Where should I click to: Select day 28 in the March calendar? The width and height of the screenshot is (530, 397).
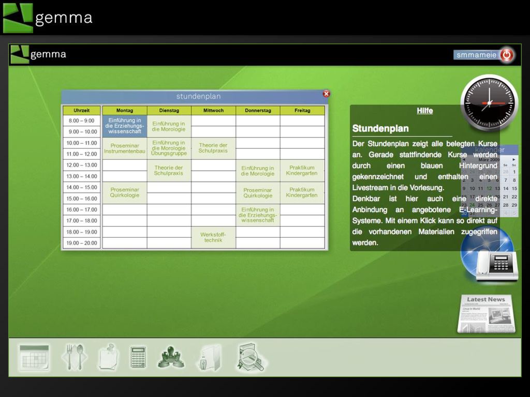point(506,205)
